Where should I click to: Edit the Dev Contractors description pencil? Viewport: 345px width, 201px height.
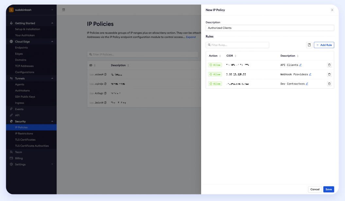click(x=307, y=84)
